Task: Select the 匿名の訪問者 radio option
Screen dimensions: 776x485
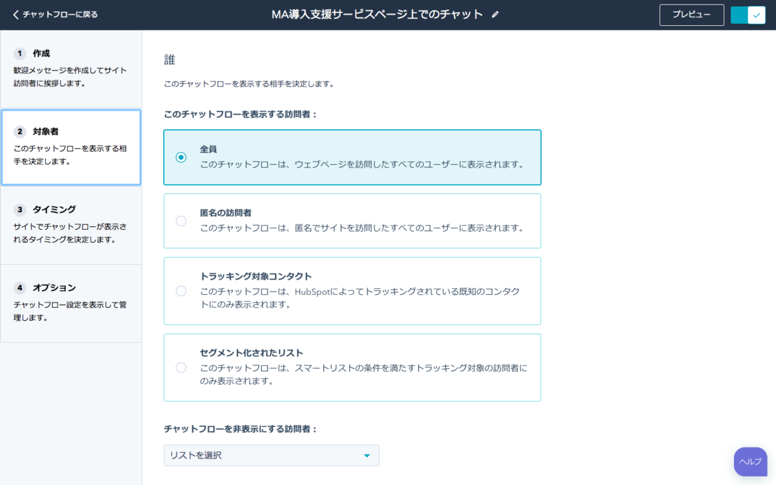Action: [181, 221]
